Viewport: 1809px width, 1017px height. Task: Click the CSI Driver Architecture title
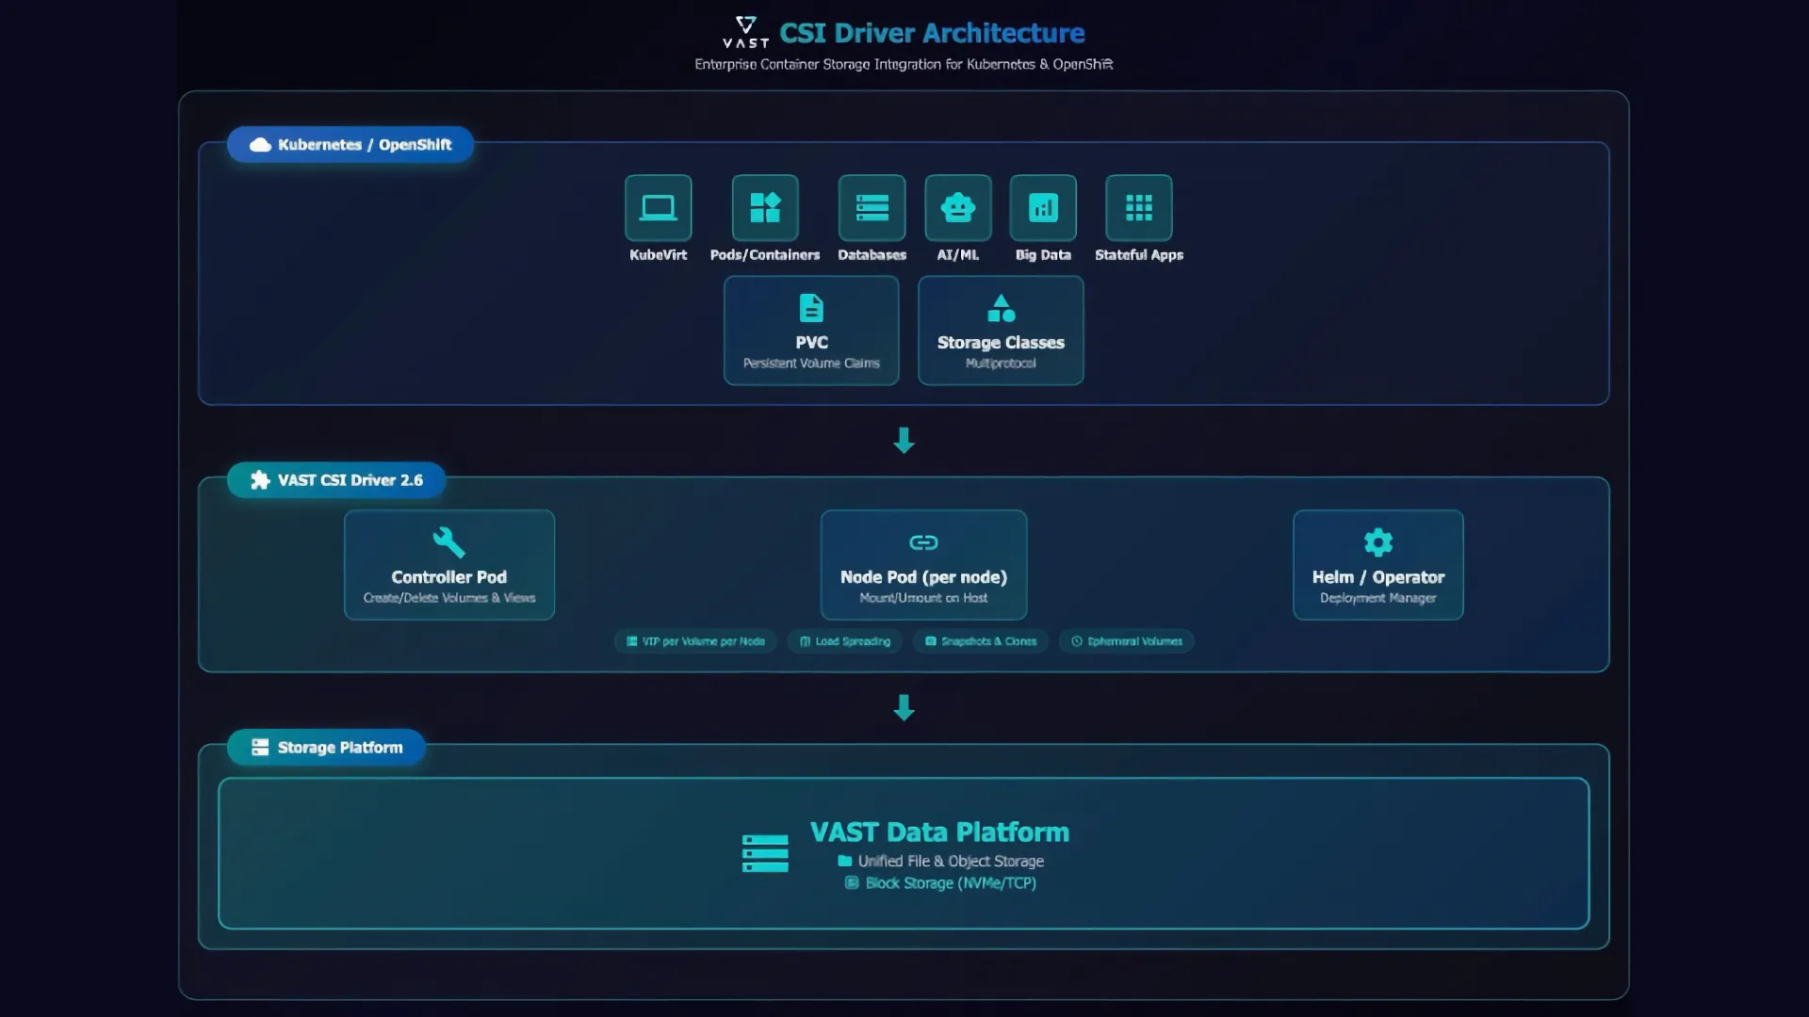[x=932, y=33]
